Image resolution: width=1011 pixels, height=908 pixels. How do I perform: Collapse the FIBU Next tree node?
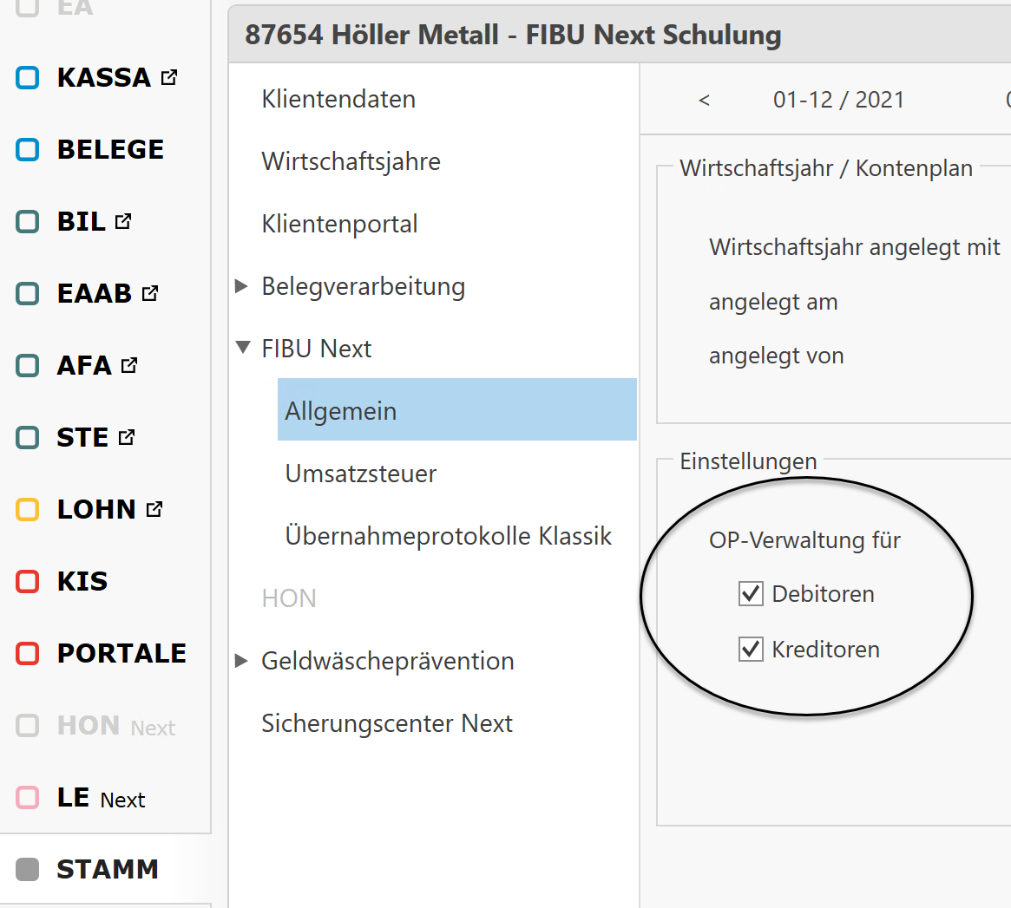(x=242, y=349)
